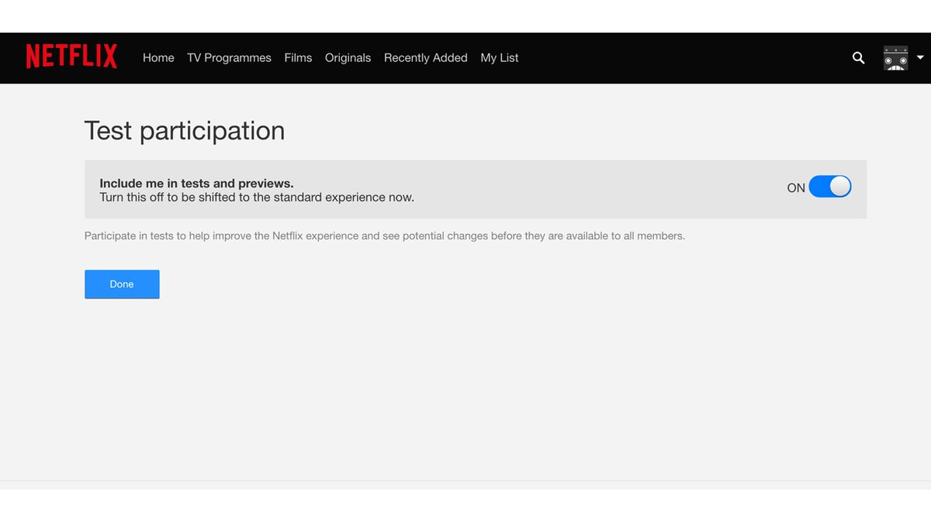Expand the account menu caret arrow

[920, 57]
